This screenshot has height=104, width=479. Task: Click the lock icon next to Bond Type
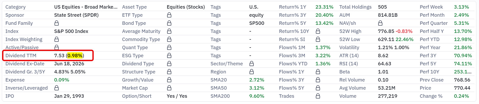coord(169,23)
